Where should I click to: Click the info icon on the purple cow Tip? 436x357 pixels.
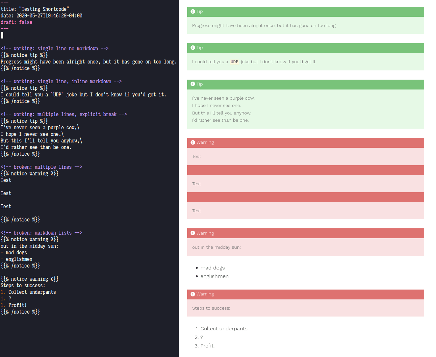(192, 84)
